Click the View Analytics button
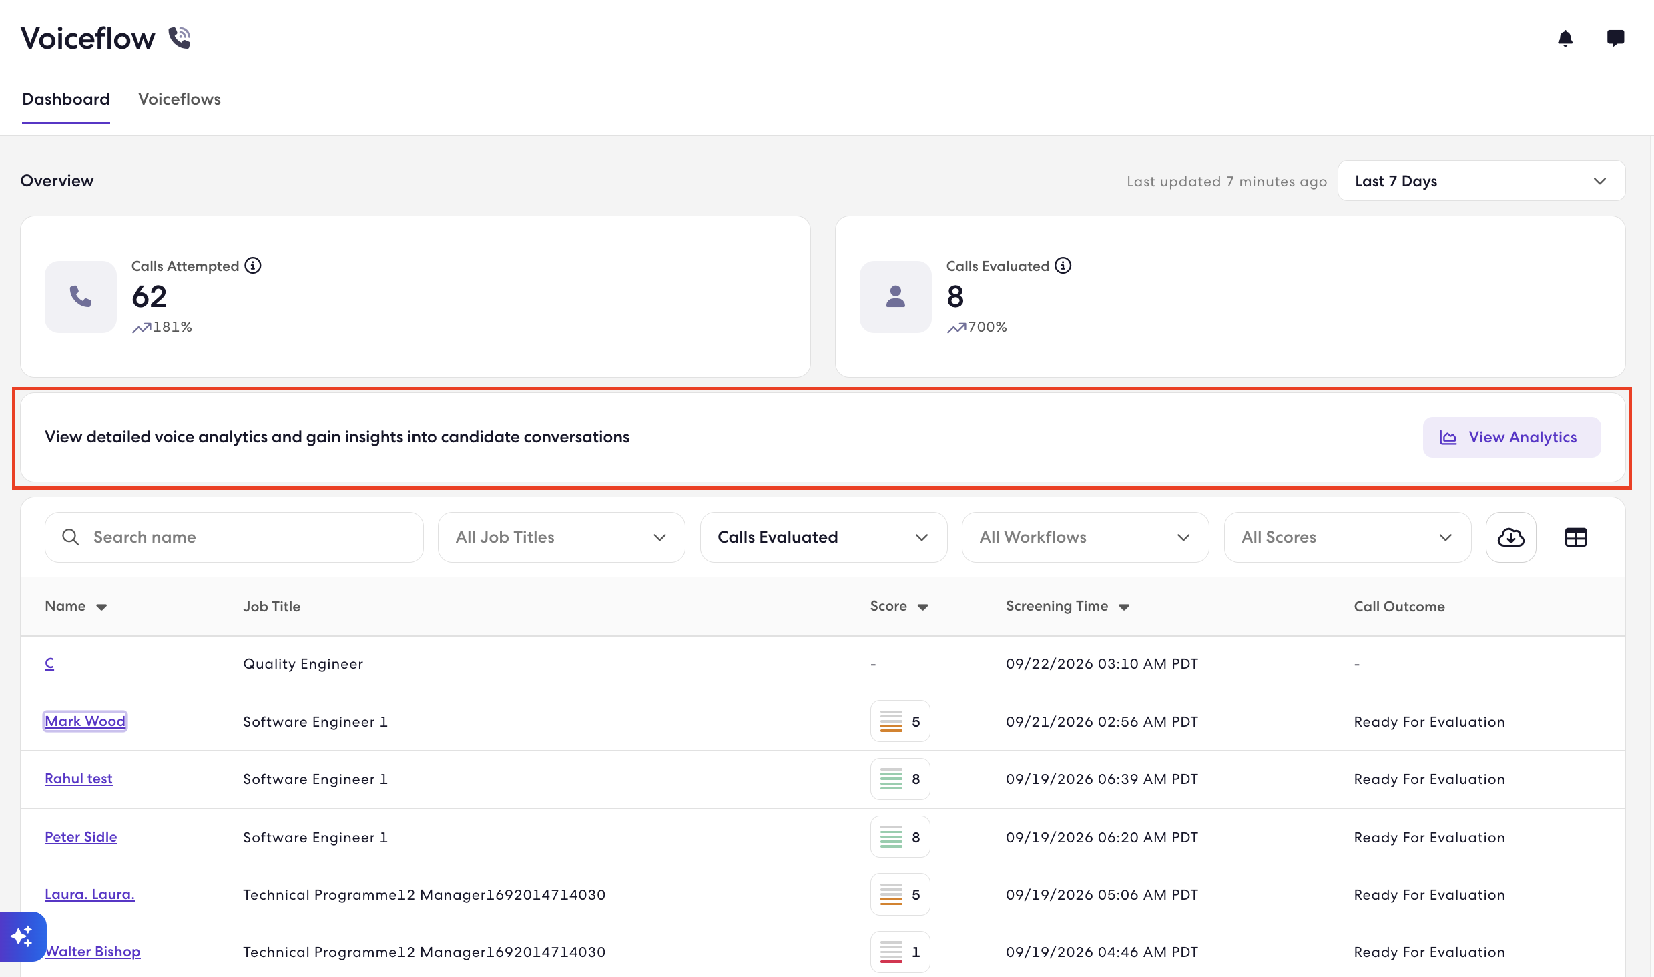Image resolution: width=1654 pixels, height=977 pixels. [x=1512, y=437]
